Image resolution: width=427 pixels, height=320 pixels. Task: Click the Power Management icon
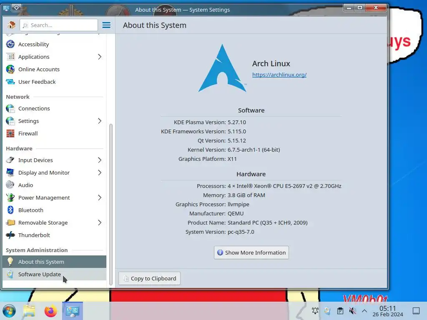[10, 197]
